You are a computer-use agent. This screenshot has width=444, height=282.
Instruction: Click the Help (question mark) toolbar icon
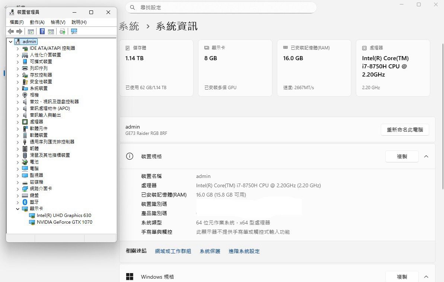pyautogui.click(x=42, y=32)
